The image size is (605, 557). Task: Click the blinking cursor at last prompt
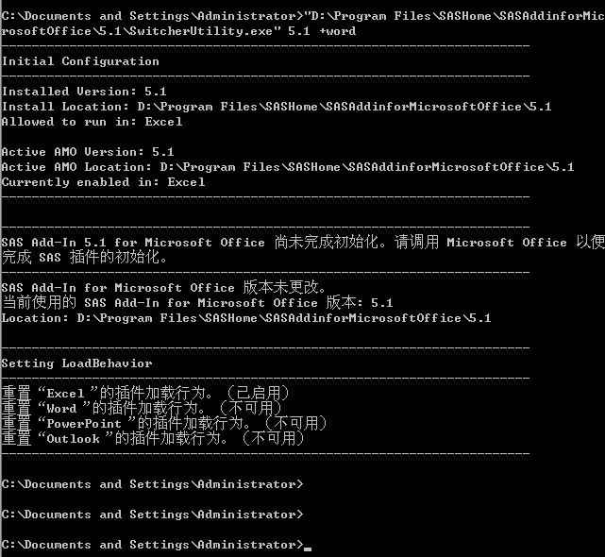pyautogui.click(x=309, y=548)
